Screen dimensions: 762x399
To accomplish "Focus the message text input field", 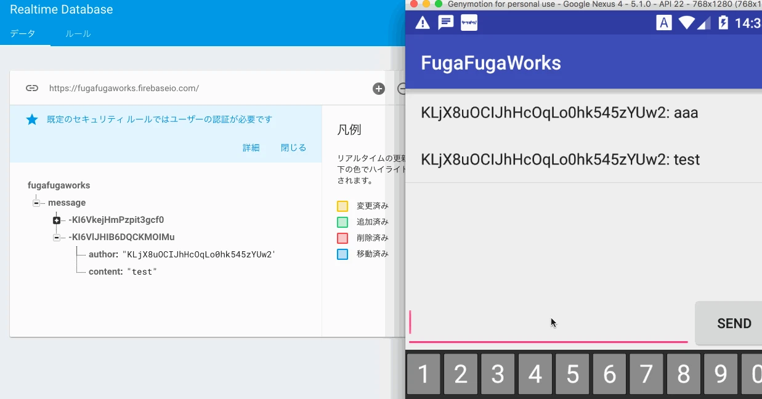I will pyautogui.click(x=548, y=324).
